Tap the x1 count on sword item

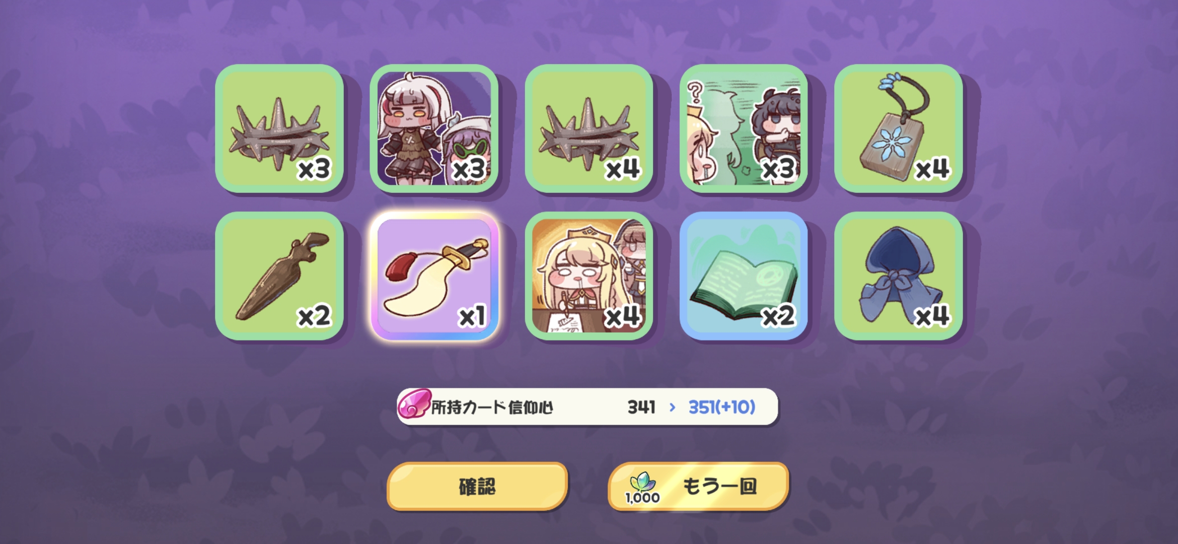click(472, 317)
